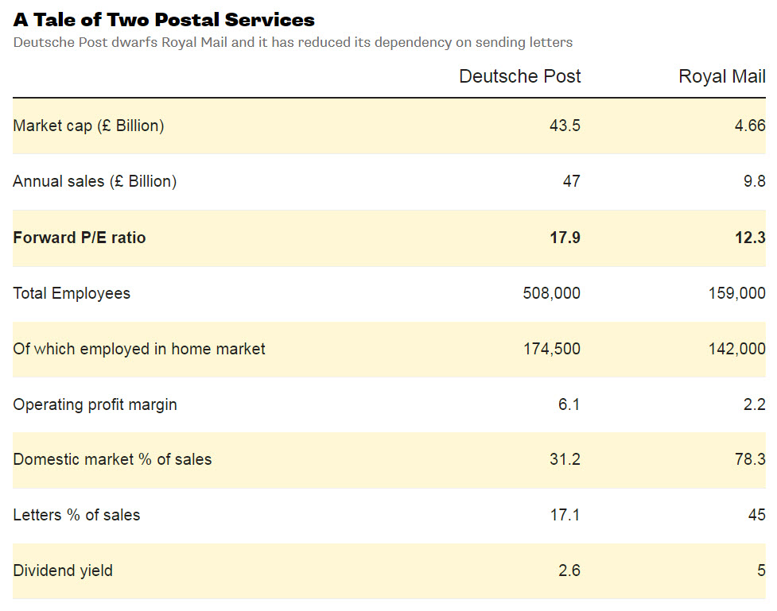
Task: Click the 'Dividend yield' row label
Action: [x=63, y=570]
